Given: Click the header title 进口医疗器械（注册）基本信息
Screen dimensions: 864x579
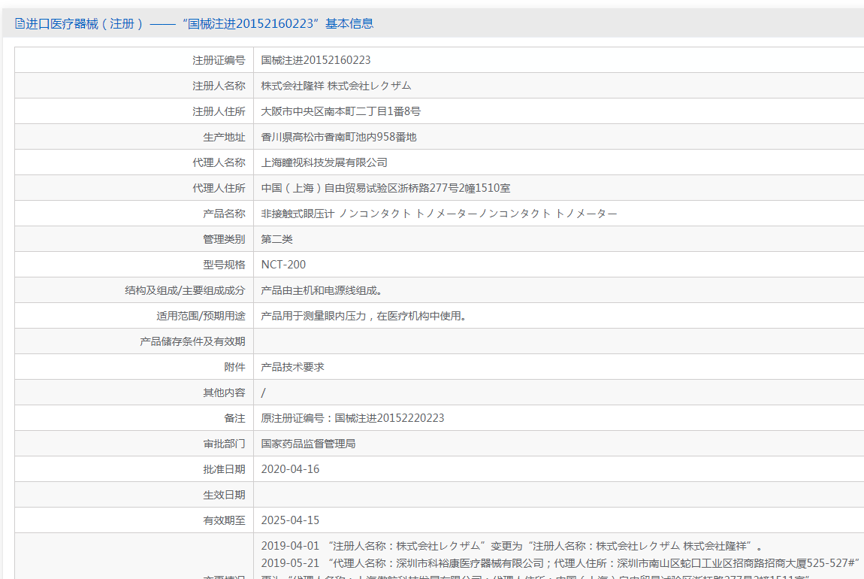Looking at the screenshot, I should [199, 24].
